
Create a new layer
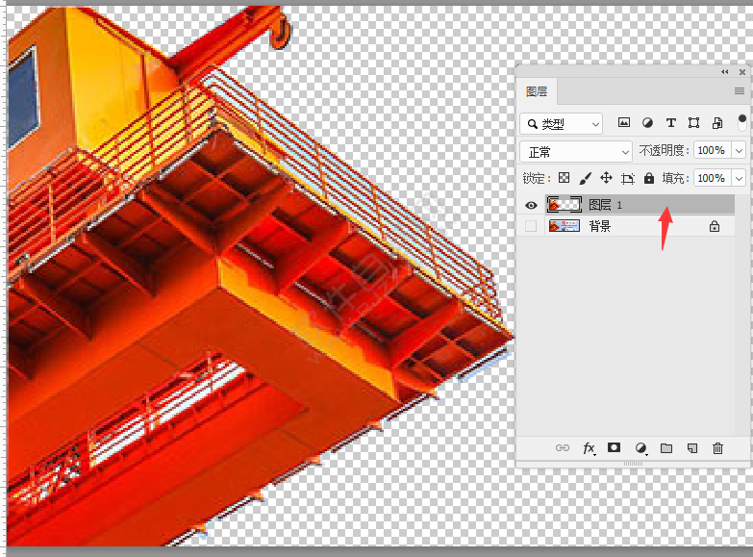click(x=692, y=448)
